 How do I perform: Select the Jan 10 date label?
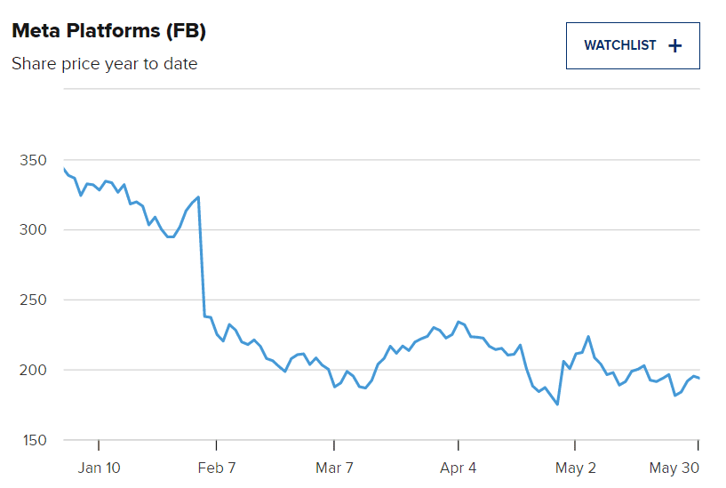coord(99,468)
